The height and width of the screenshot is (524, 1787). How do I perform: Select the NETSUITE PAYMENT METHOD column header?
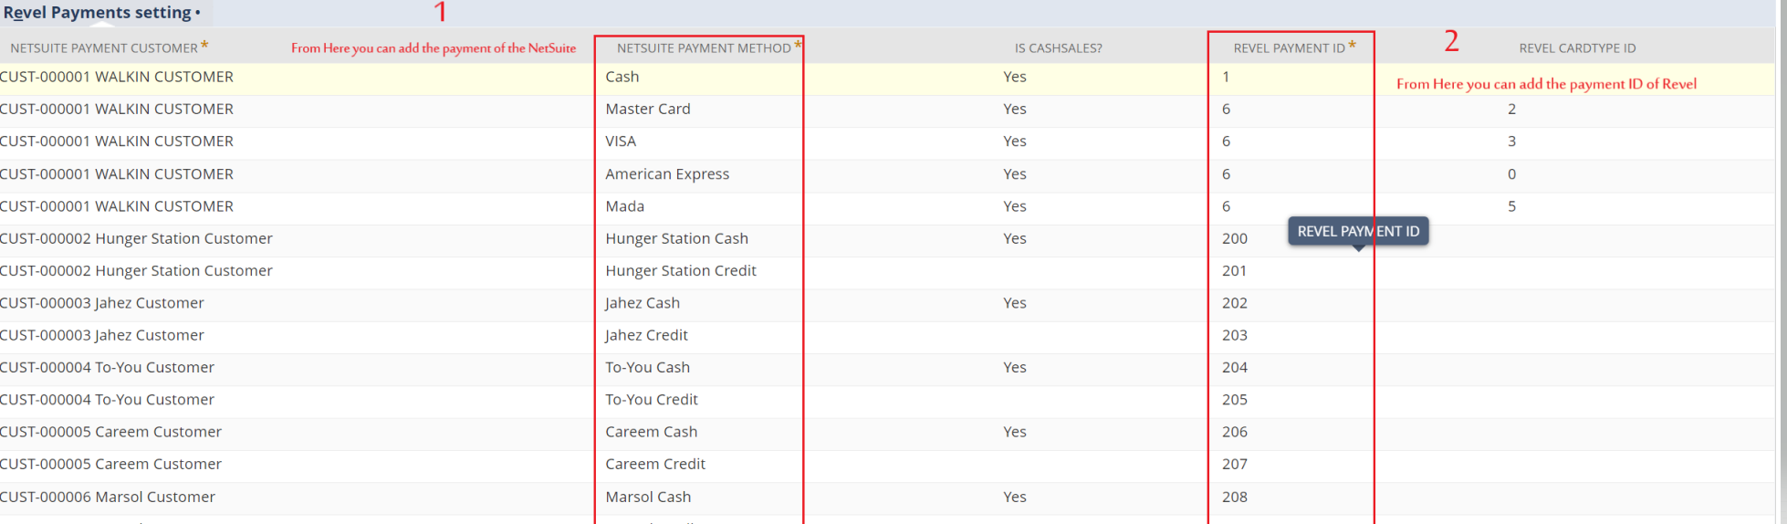(x=704, y=48)
